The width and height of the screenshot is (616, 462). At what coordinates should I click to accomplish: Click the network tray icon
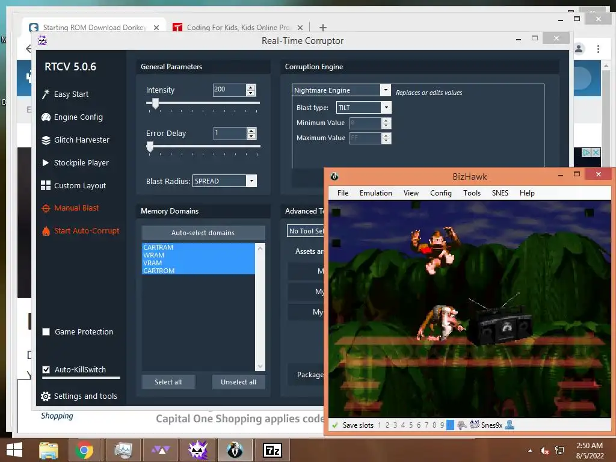(x=559, y=451)
